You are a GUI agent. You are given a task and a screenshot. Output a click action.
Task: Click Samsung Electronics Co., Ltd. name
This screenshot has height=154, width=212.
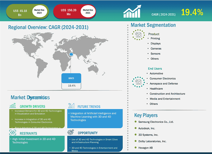pyautogui.click(x=156, y=122)
